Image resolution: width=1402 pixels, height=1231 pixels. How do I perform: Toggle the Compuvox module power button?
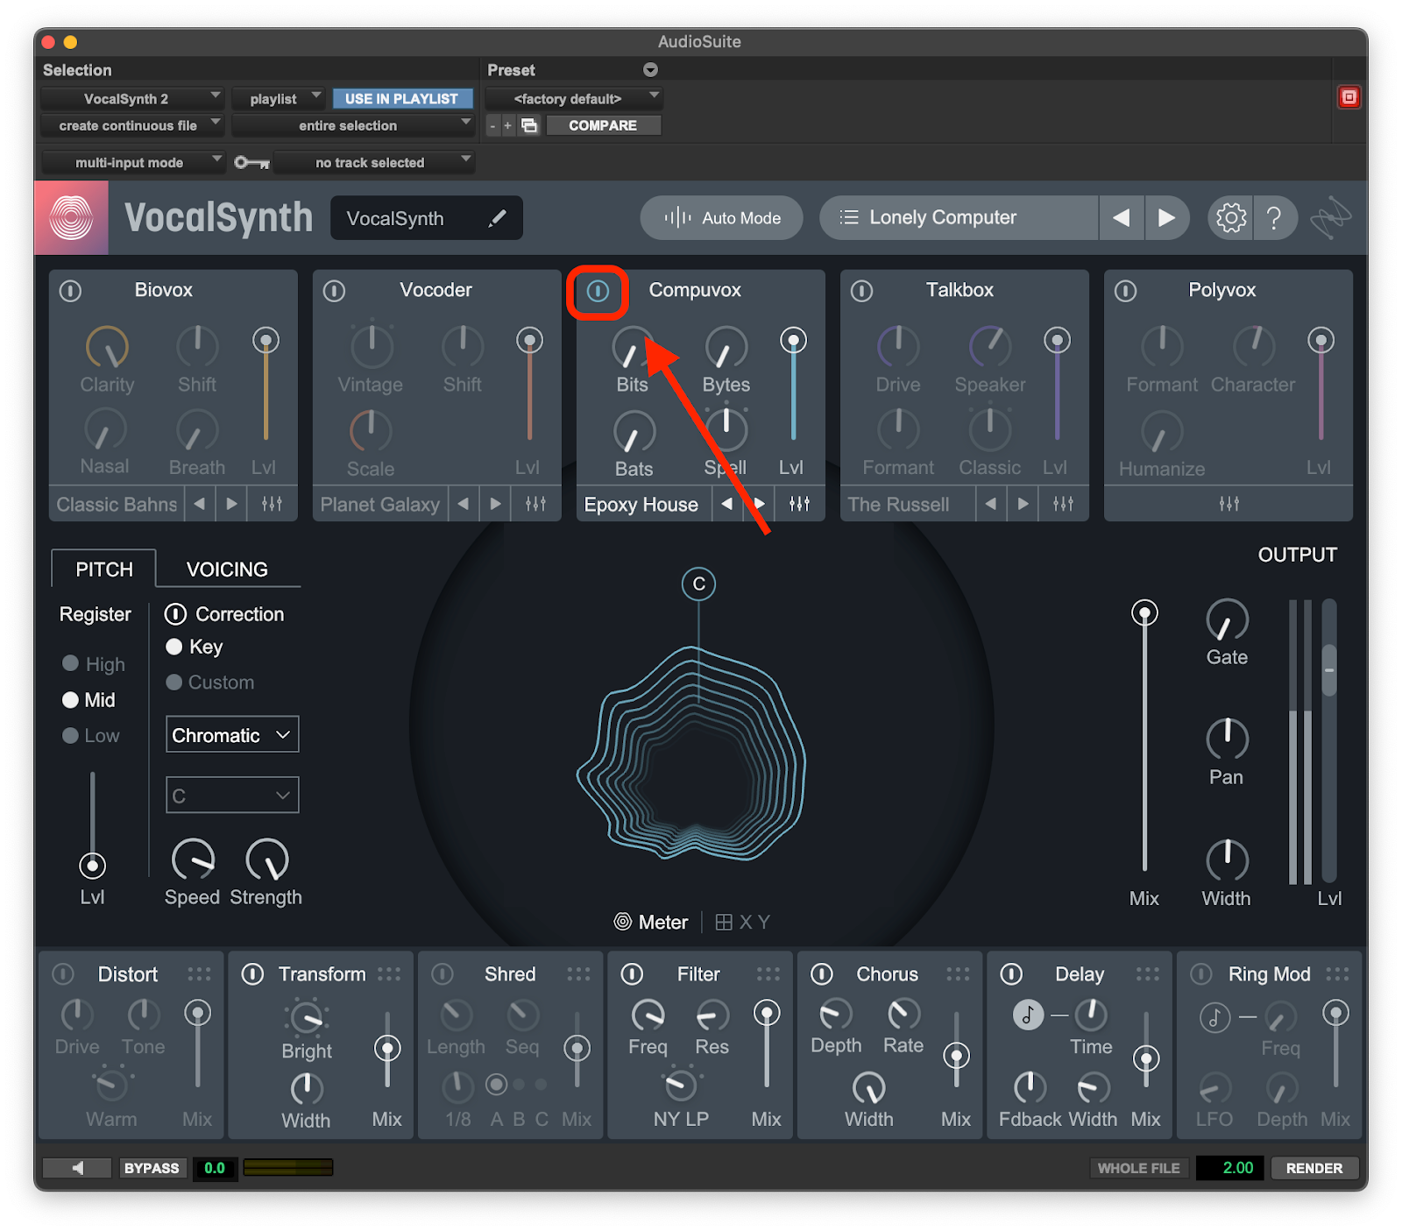coord(598,291)
